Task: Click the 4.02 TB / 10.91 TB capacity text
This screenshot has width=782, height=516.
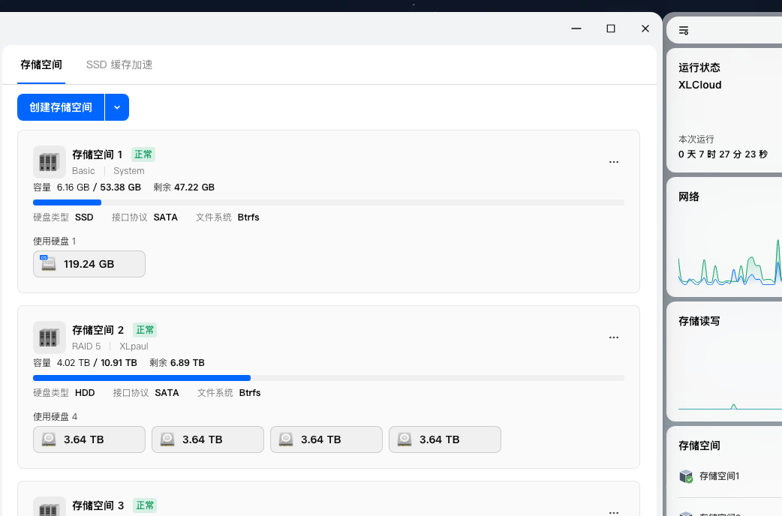Action: click(x=97, y=362)
